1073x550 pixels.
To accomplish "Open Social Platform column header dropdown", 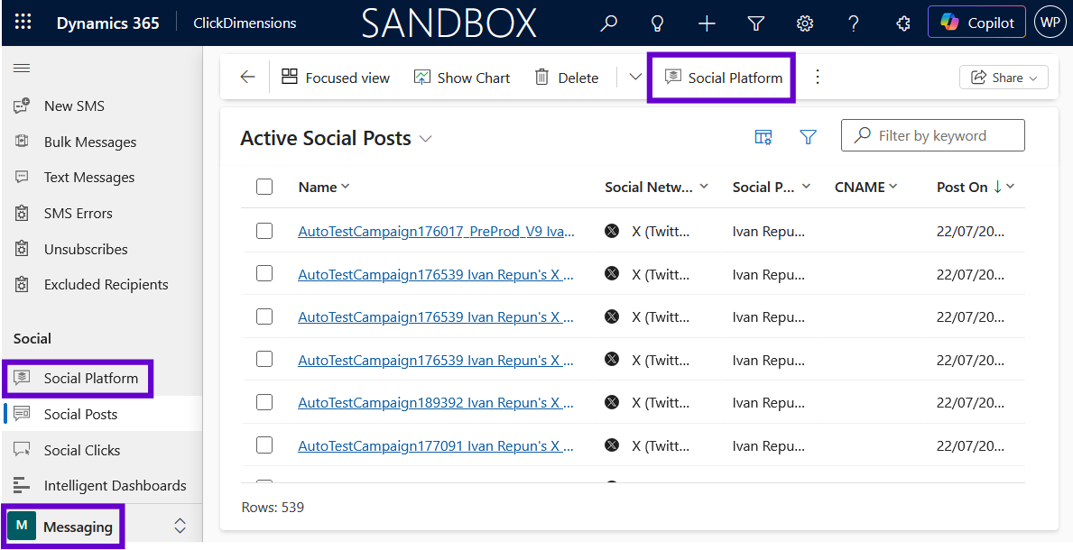I will pos(772,187).
